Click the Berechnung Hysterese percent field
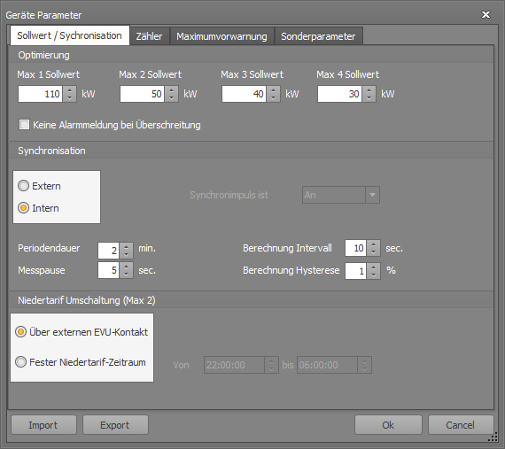This screenshot has height=449, width=505. click(x=355, y=271)
